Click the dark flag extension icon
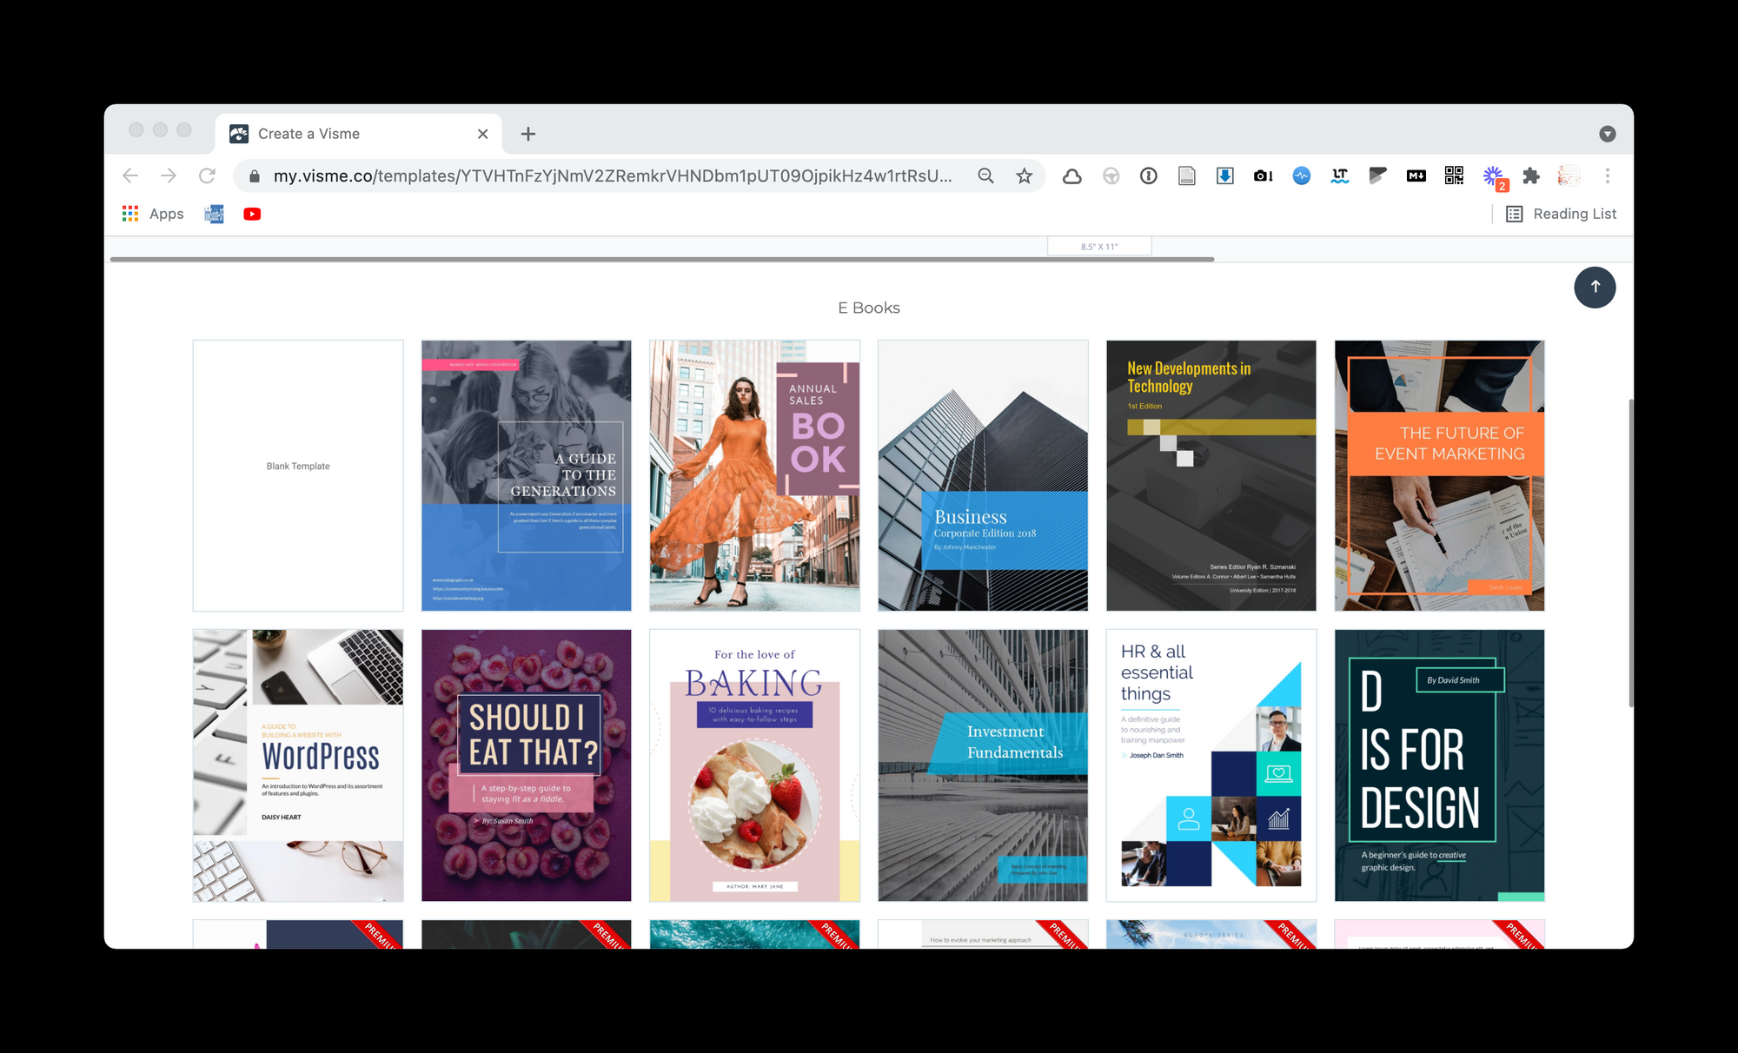 pos(1377,176)
